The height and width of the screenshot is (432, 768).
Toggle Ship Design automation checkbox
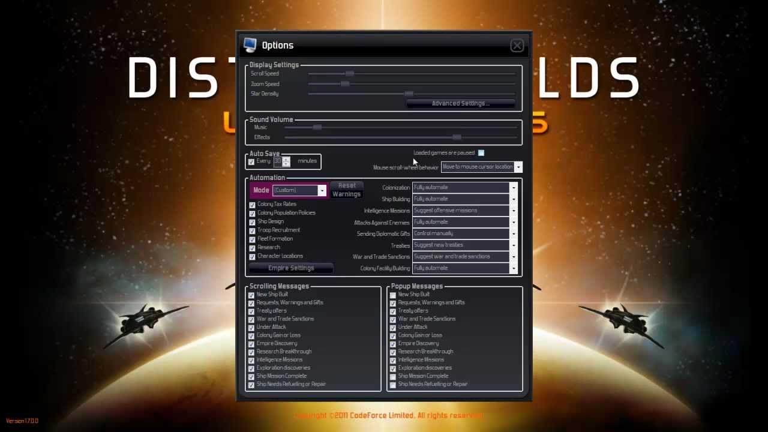252,222
